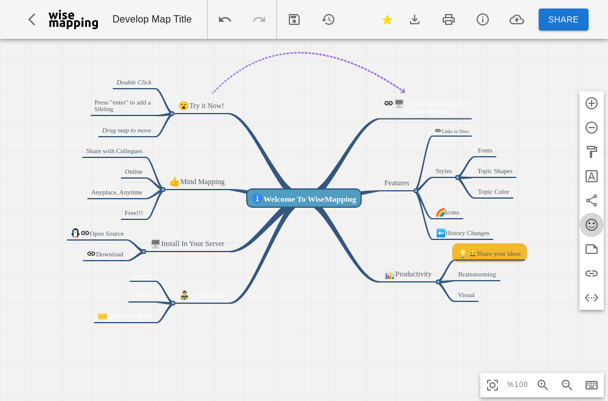Select the Collaborate topic
Viewport: 608px width, 401px height.
(x=202, y=295)
